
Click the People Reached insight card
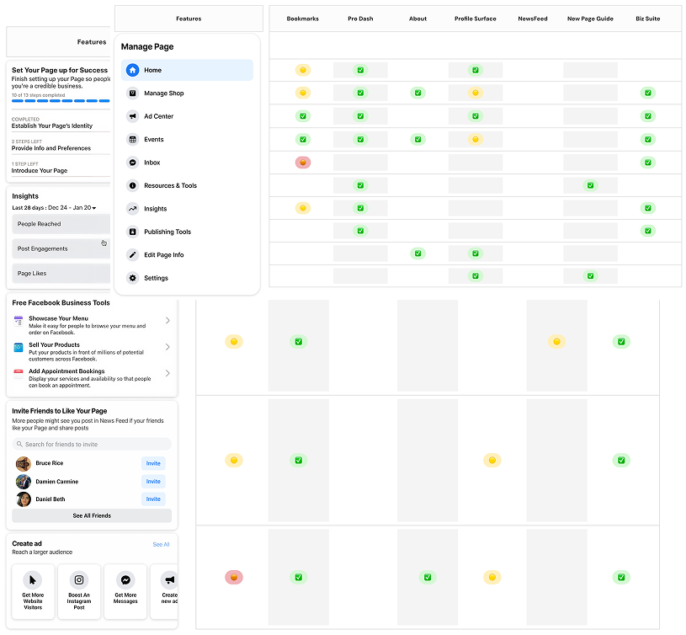tap(61, 224)
